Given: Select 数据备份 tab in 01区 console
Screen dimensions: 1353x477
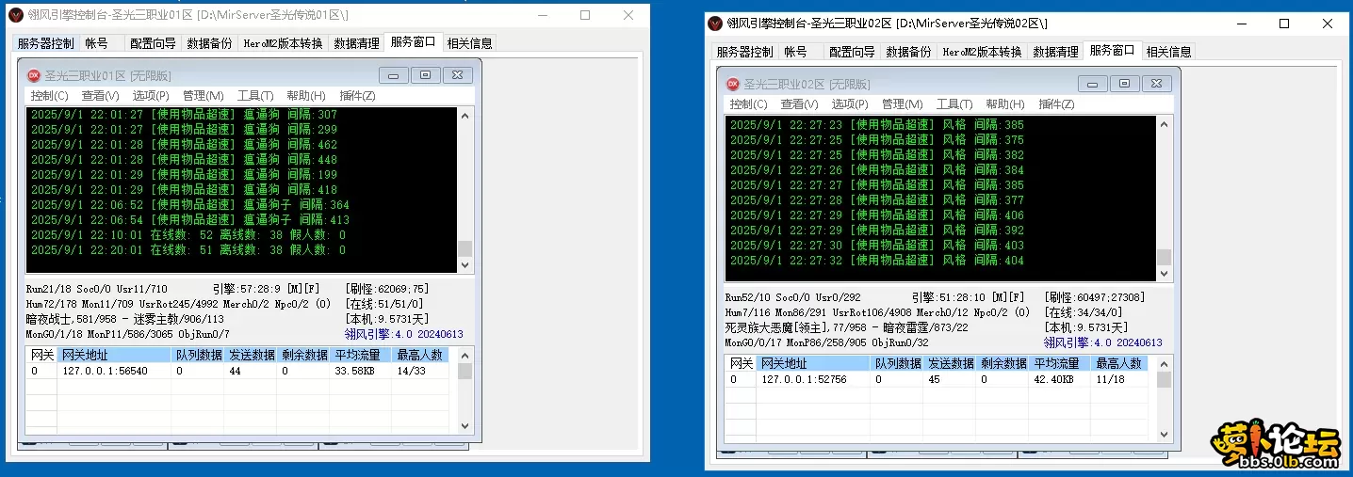Looking at the screenshot, I should tap(209, 43).
